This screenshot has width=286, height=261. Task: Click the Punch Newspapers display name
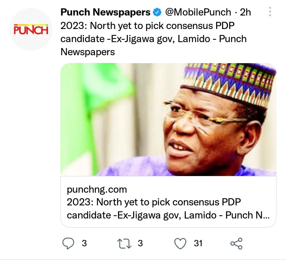click(x=105, y=12)
